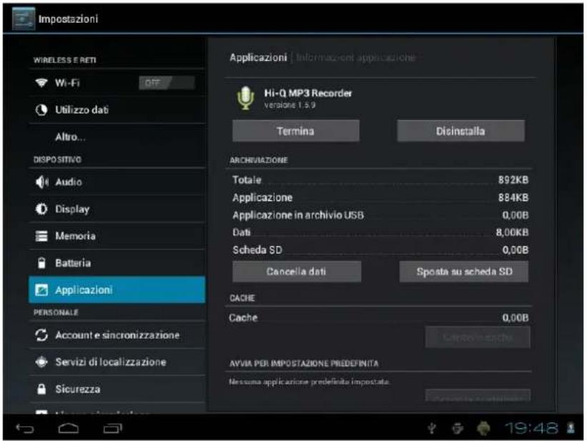
Task: Tap the Scheda SD 0,00B row
Action: click(380, 249)
